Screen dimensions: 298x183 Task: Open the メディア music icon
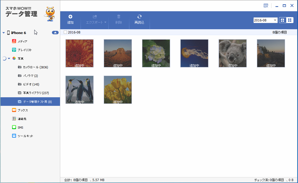click(14, 41)
